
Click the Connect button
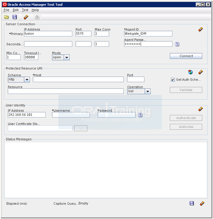pos(186,56)
